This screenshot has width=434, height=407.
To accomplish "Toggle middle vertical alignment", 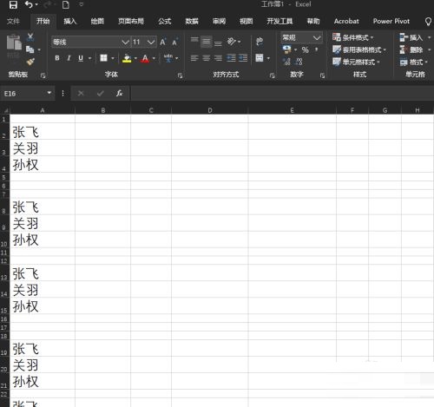I will point(207,42).
